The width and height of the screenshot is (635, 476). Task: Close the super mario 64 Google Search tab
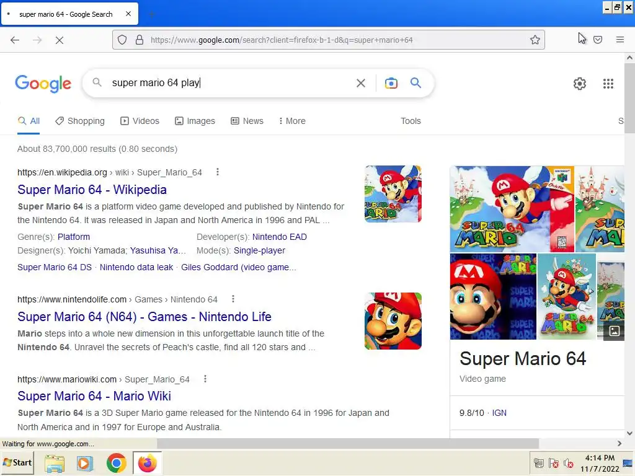[x=128, y=14]
